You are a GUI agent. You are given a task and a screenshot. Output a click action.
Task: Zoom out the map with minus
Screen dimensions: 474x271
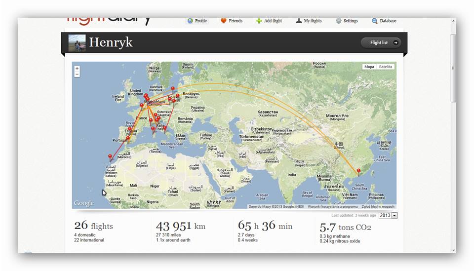click(x=77, y=75)
